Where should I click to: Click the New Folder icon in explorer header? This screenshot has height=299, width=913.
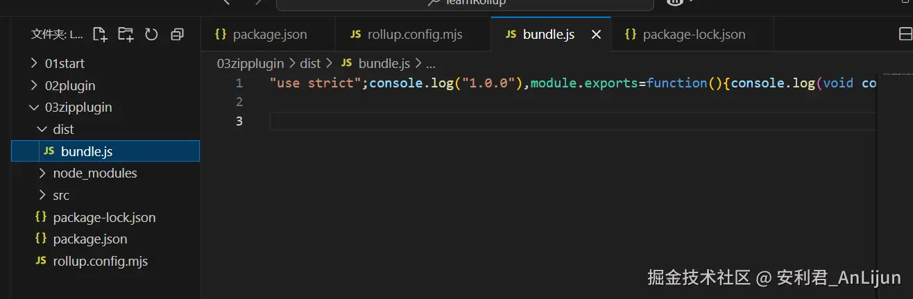126,34
